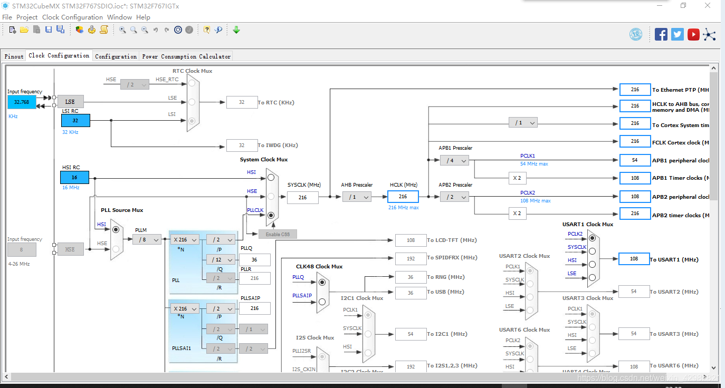Image resolution: width=725 pixels, height=388 pixels.
Task: Select HSI in System Clock Mux
Action: 271,178
